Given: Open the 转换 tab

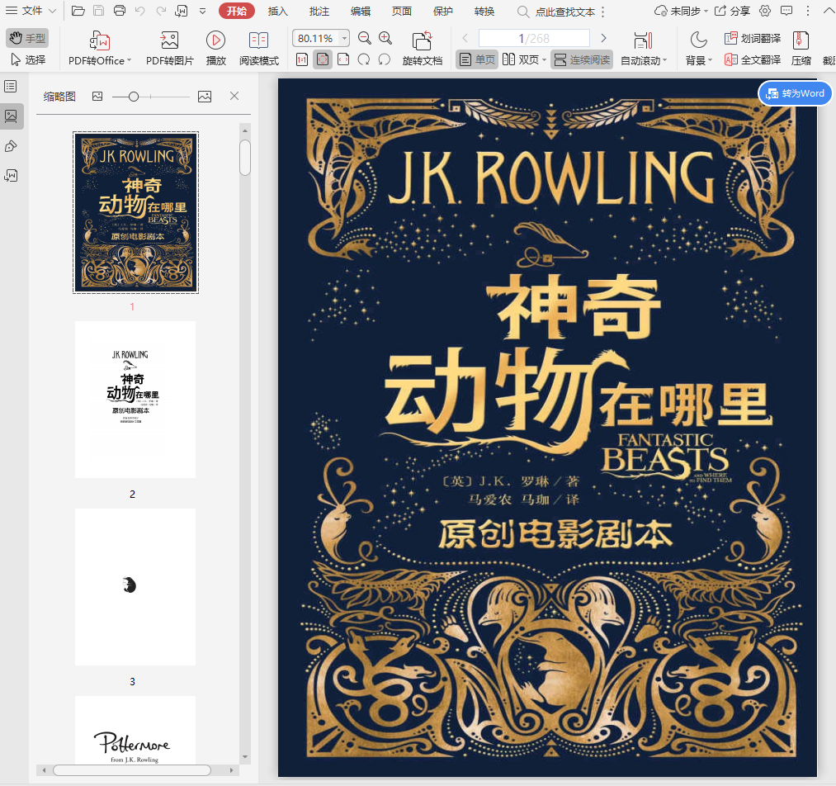Looking at the screenshot, I should (484, 12).
